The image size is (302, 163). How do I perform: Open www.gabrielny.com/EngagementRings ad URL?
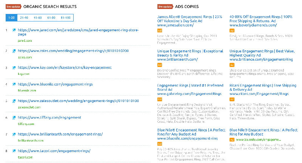point(185,93)
